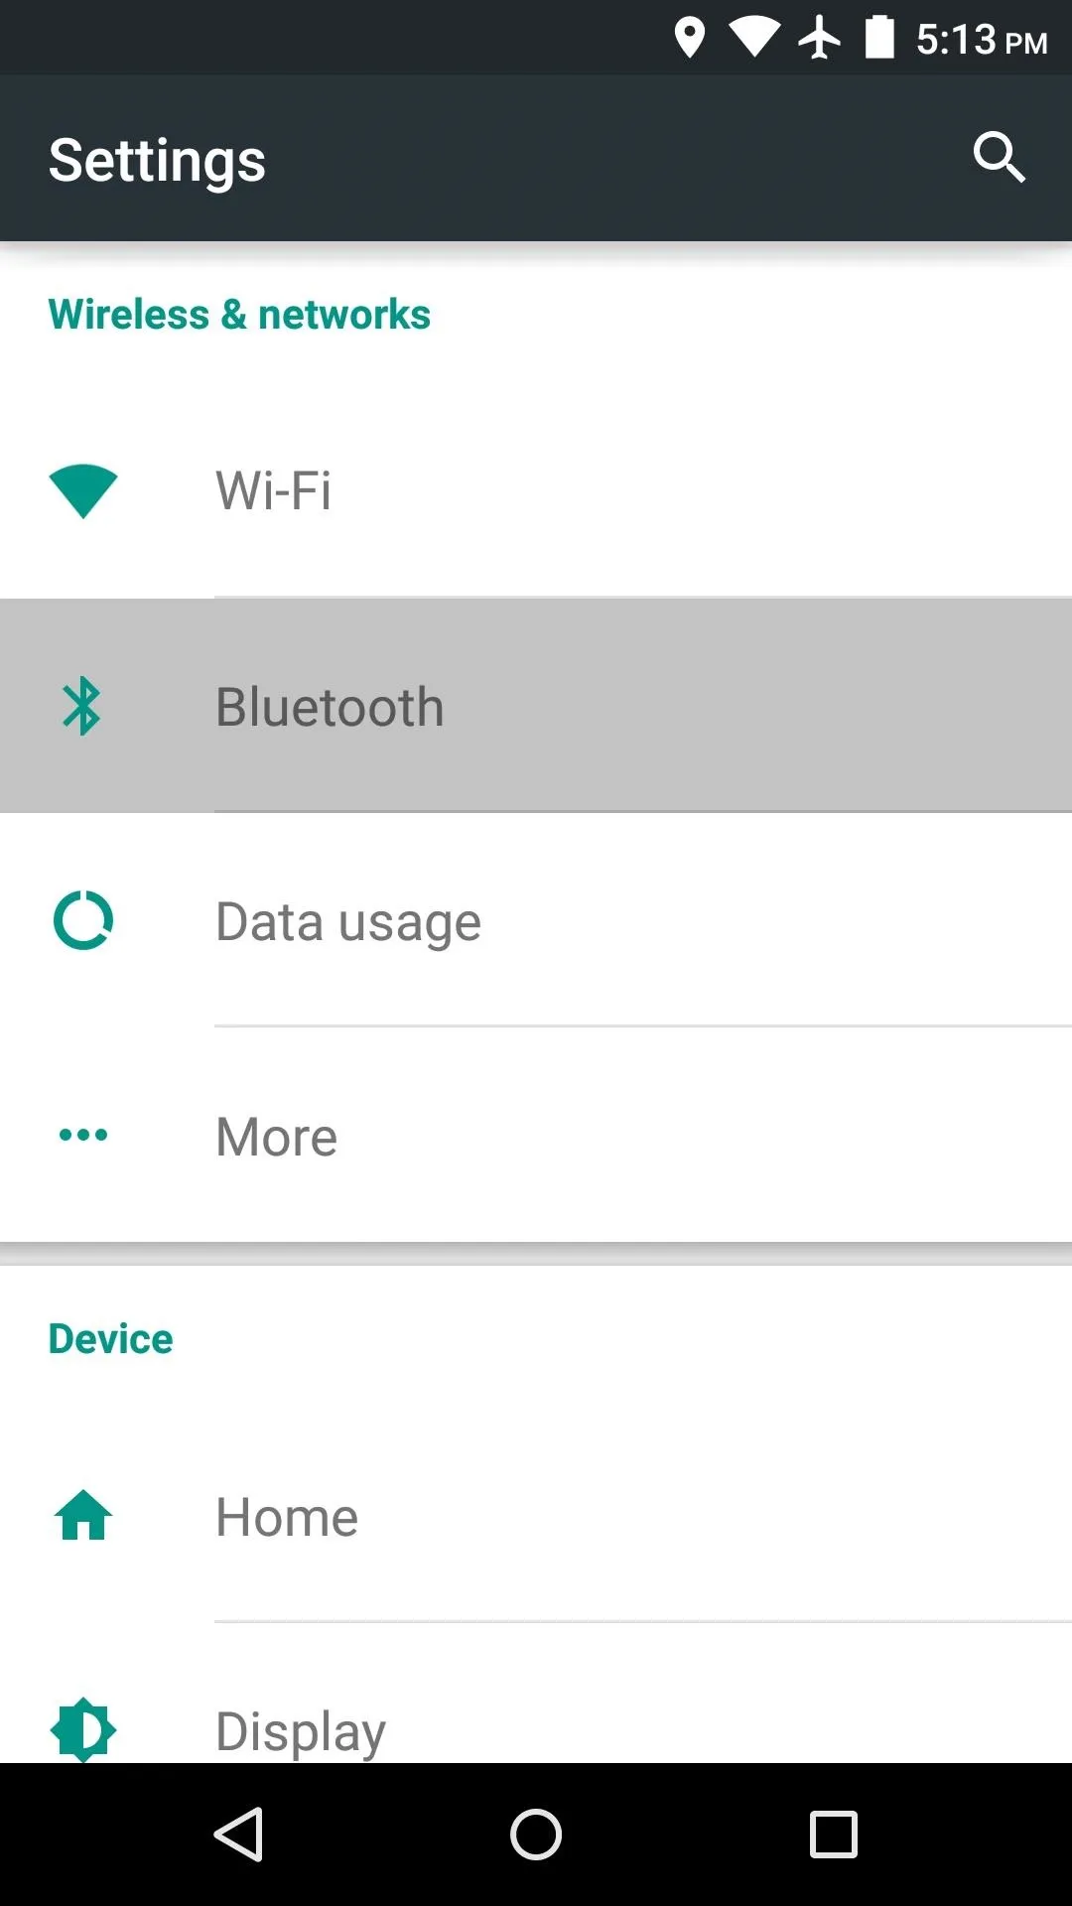Screen dimensions: 1072x1906
Task: Expand More wireless options
Action: pyautogui.click(x=536, y=1135)
